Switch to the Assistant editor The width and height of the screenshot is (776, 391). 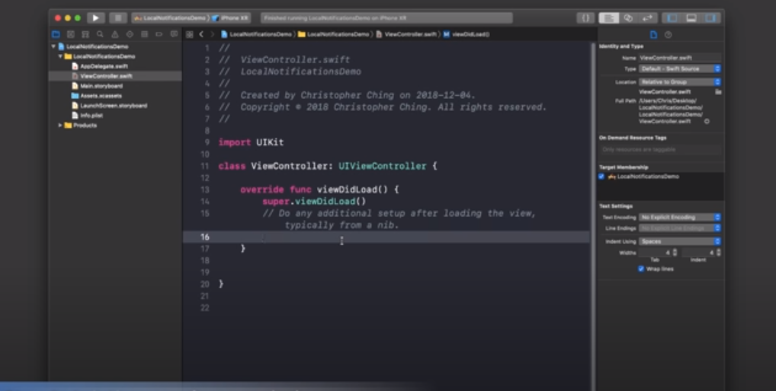[628, 18]
